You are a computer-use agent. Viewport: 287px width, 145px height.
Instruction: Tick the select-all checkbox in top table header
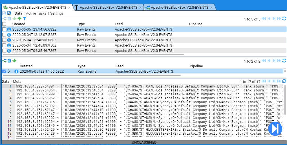[4, 24]
